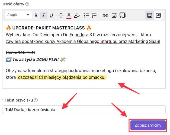This screenshot has width=170, height=135.
Task: Insert a video media embed
Action: coord(123,15)
